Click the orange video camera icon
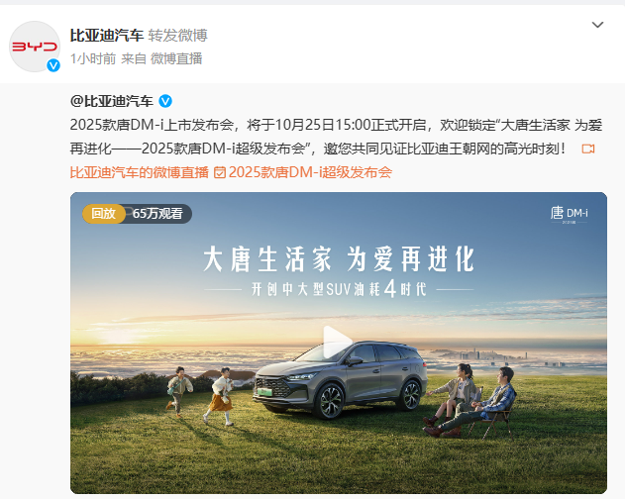 point(588,150)
